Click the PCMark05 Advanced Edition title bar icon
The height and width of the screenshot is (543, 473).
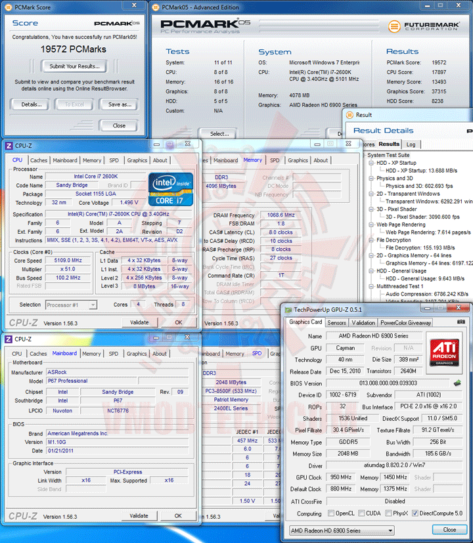[156, 7]
